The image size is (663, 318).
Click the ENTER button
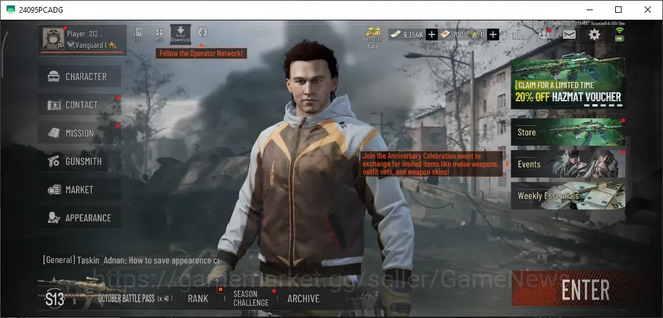pos(586,290)
